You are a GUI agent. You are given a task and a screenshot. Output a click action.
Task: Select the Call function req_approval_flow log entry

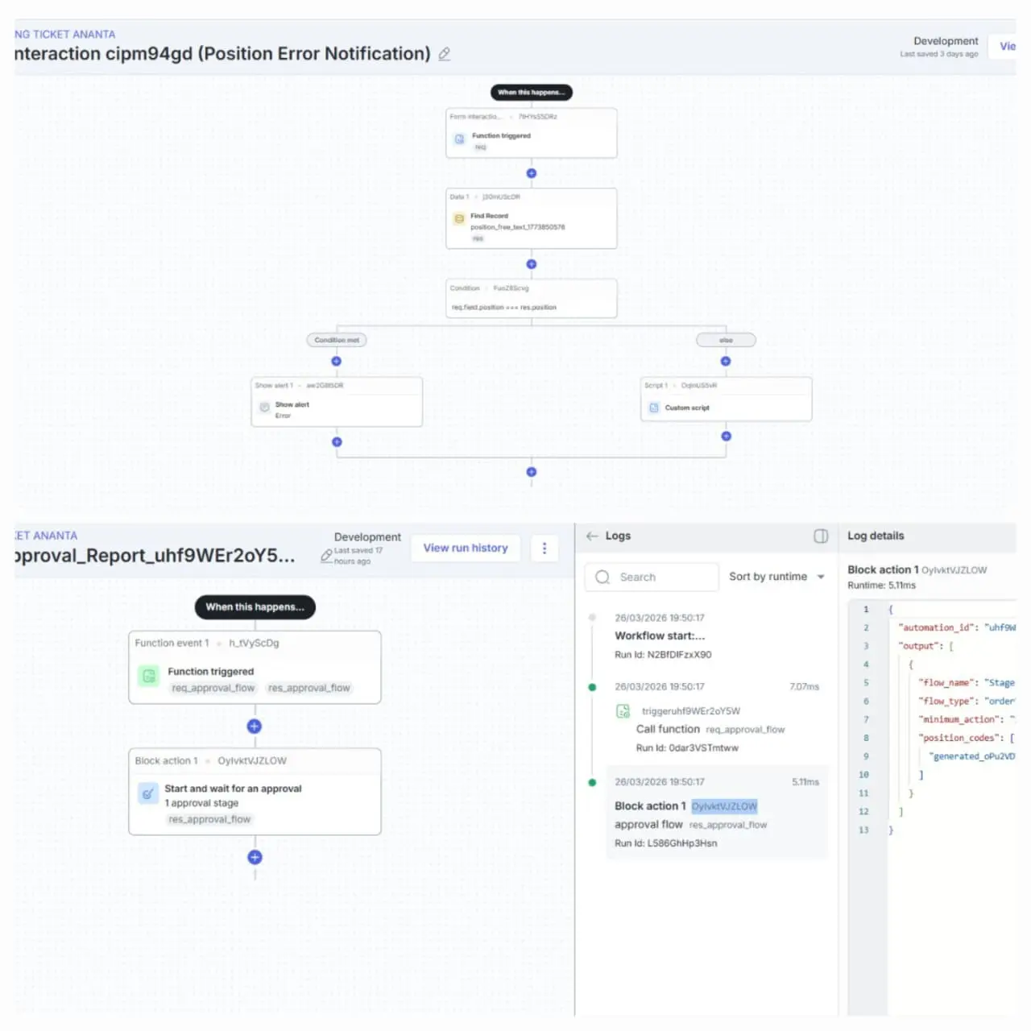(x=709, y=729)
